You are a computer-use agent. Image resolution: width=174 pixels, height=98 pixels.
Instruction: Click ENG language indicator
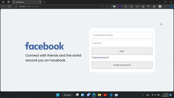click(148, 95)
